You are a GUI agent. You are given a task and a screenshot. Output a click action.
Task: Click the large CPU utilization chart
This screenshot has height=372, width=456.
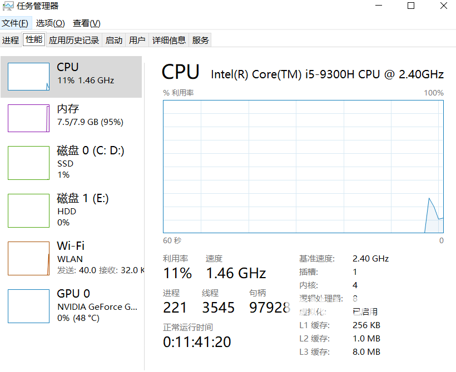point(303,167)
